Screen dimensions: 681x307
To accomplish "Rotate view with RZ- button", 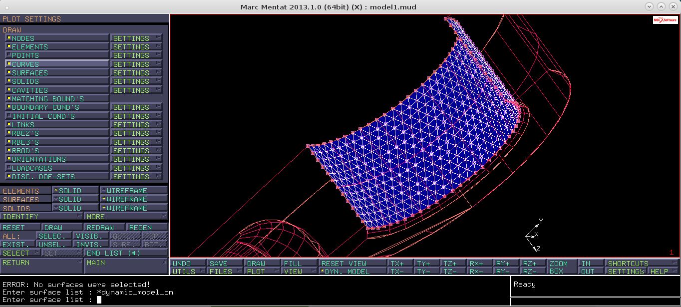I will (532, 272).
